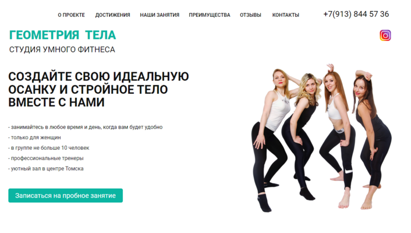Click the phone number +7(913) 844 57 36
411x233 pixels.
[x=356, y=14]
